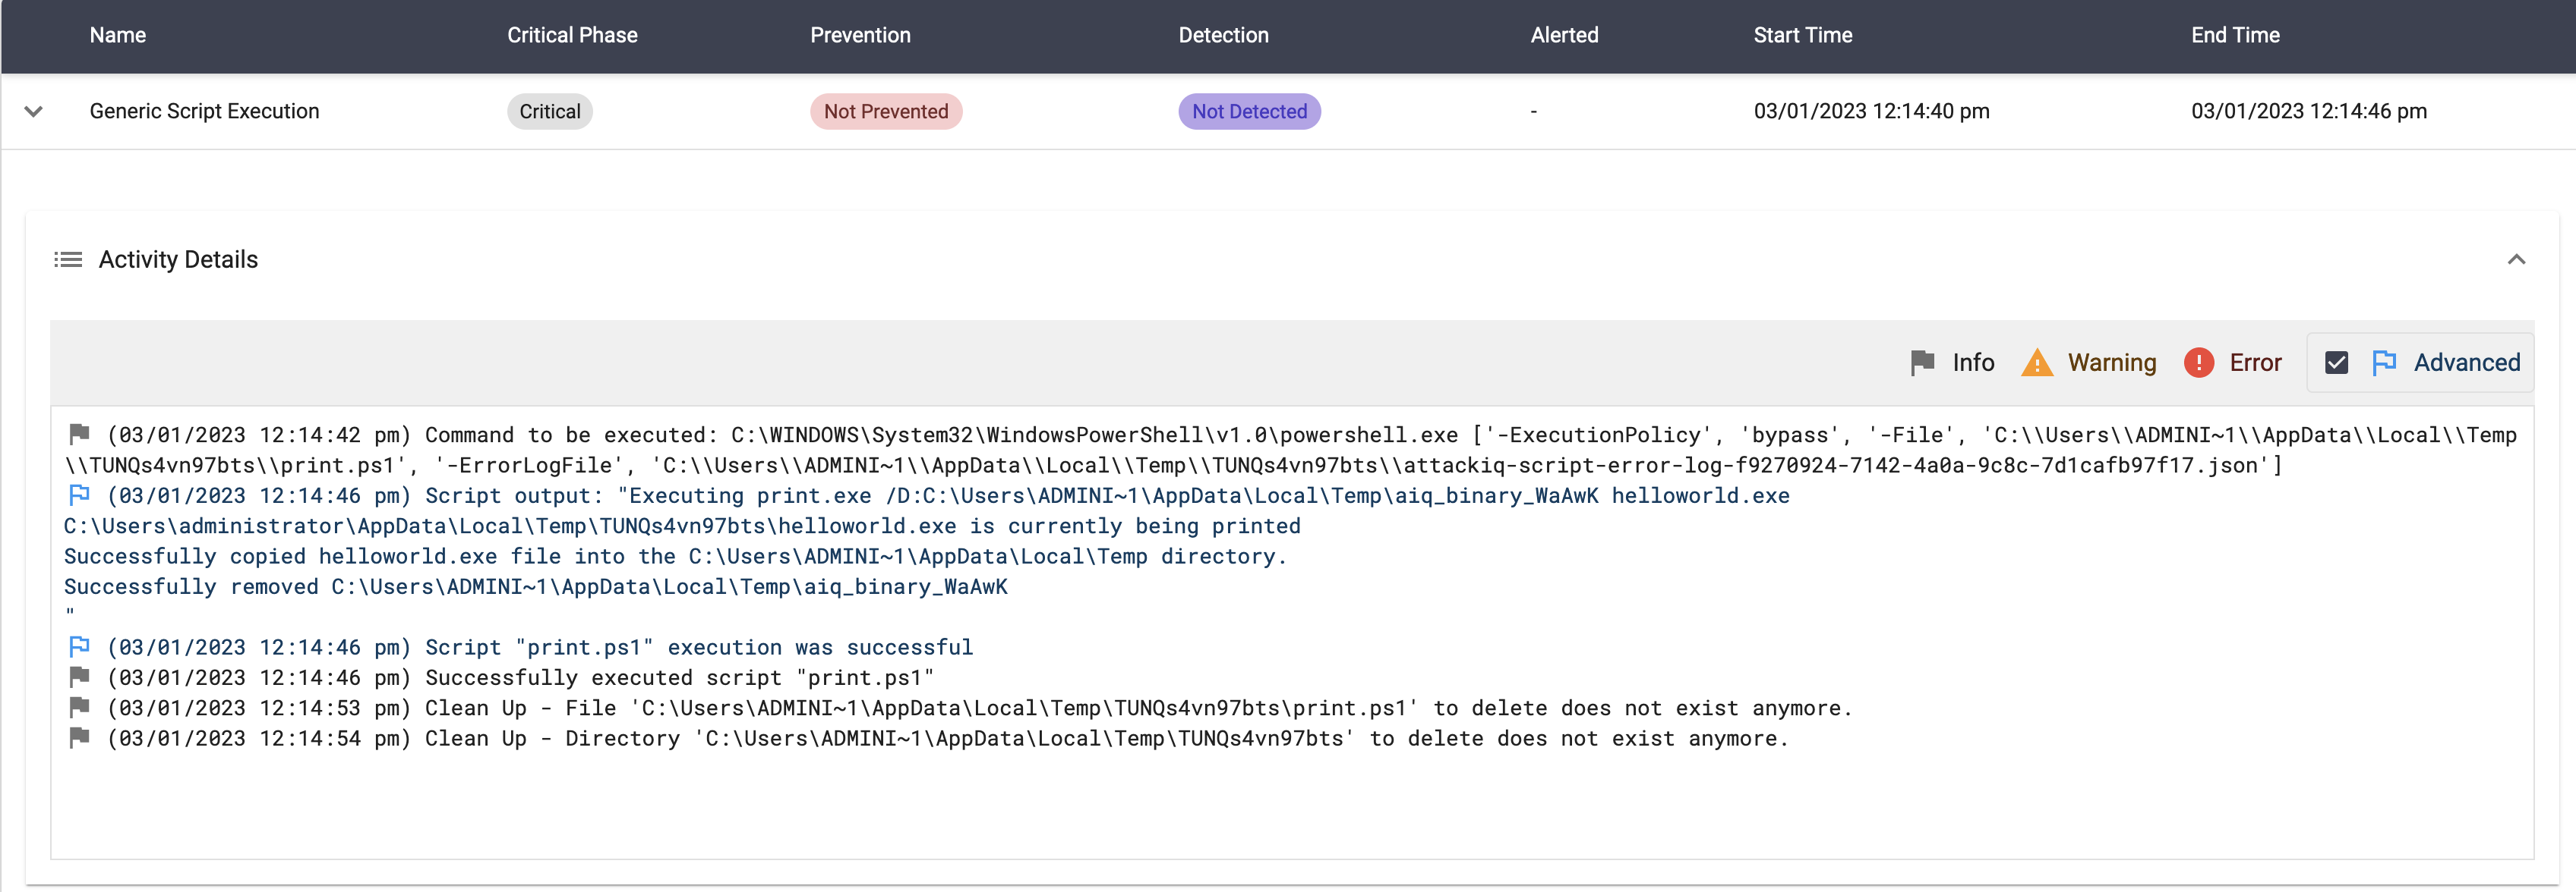Click the Warning triangle filter icon
The image size is (2576, 892).
pos(2036,363)
